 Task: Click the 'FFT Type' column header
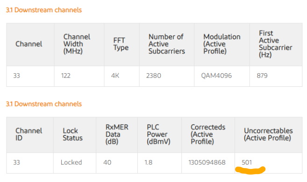coord(121,44)
